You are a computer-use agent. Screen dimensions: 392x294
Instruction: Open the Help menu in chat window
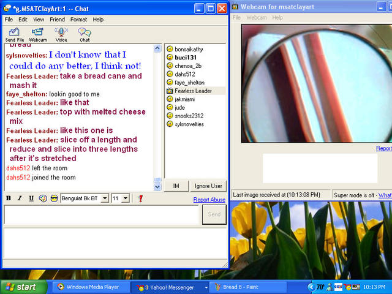98,20
